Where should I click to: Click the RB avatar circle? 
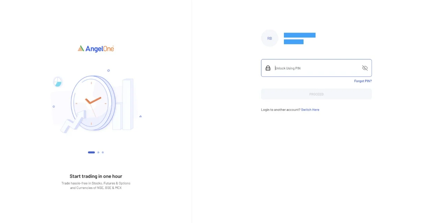click(x=269, y=38)
